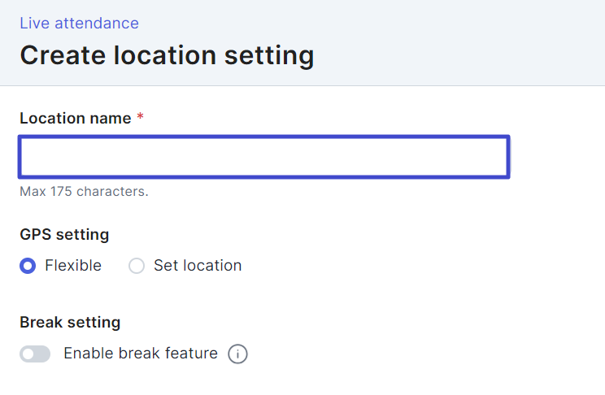Screen dimensions: 605x395
Task: Click the Create location setting heading
Action: (167, 55)
